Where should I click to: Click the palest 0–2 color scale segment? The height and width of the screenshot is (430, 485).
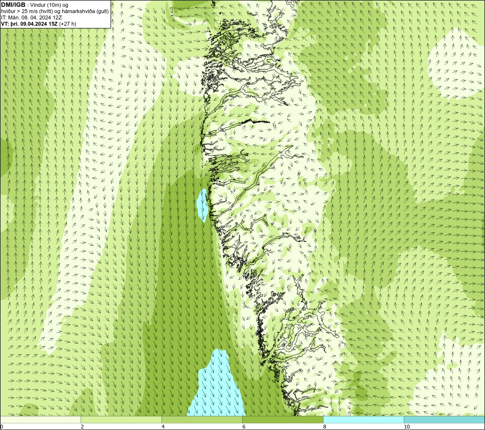(x=41, y=419)
